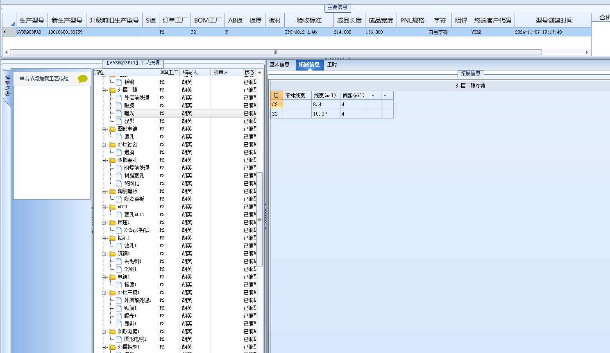Collapse the 陶瓷磨板 folder node
Viewport: 610px width, 353px height.
tap(104, 191)
